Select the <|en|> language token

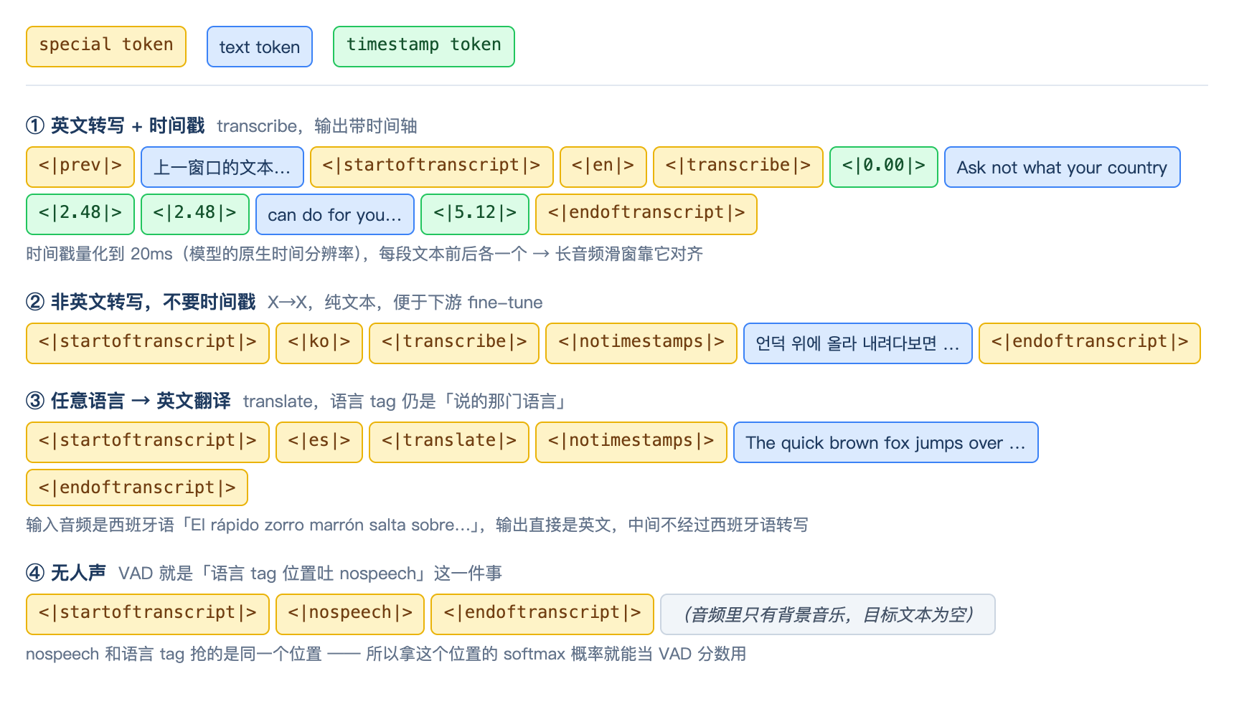[603, 167]
